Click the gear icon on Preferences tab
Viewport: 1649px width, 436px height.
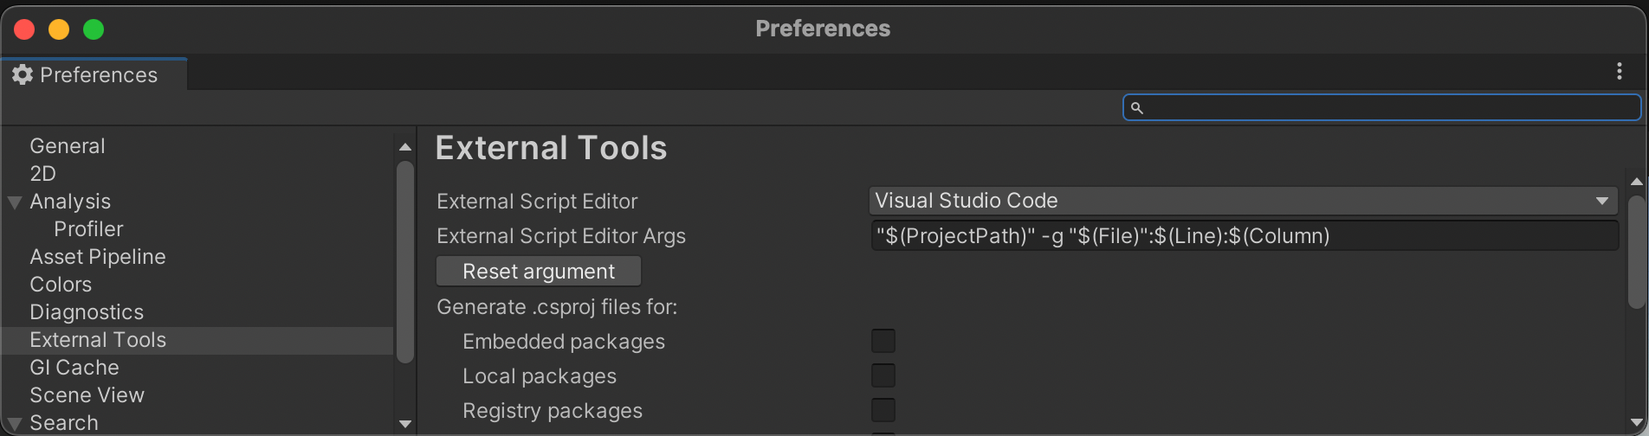click(x=23, y=75)
